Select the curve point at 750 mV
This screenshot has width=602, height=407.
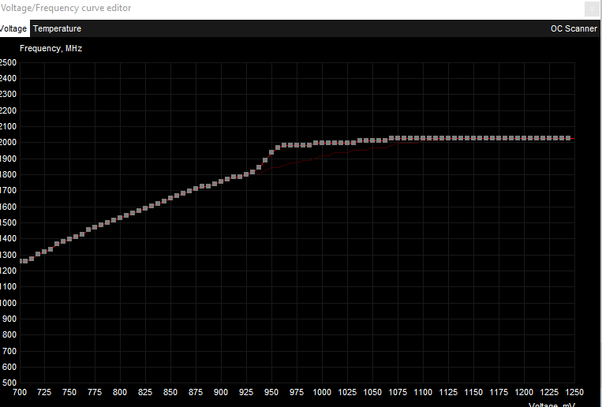pyautogui.click(x=69, y=239)
